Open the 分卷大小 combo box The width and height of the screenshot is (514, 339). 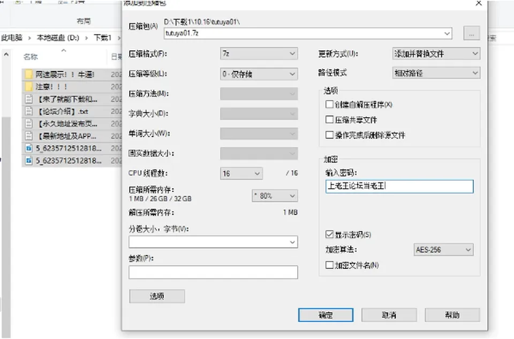(x=214, y=242)
